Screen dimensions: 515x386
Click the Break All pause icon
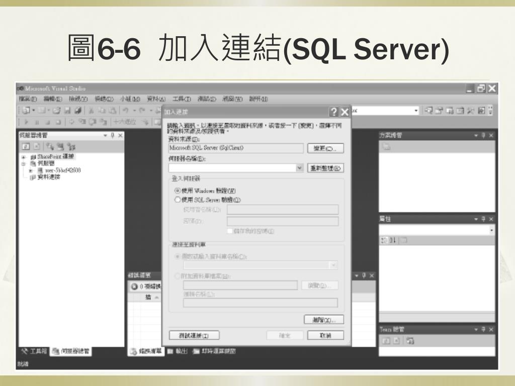coord(37,122)
